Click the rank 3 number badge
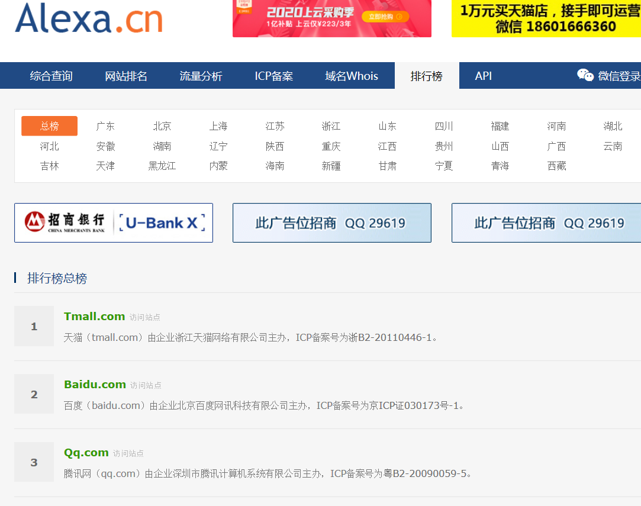This screenshot has height=506, width=641. (34, 462)
